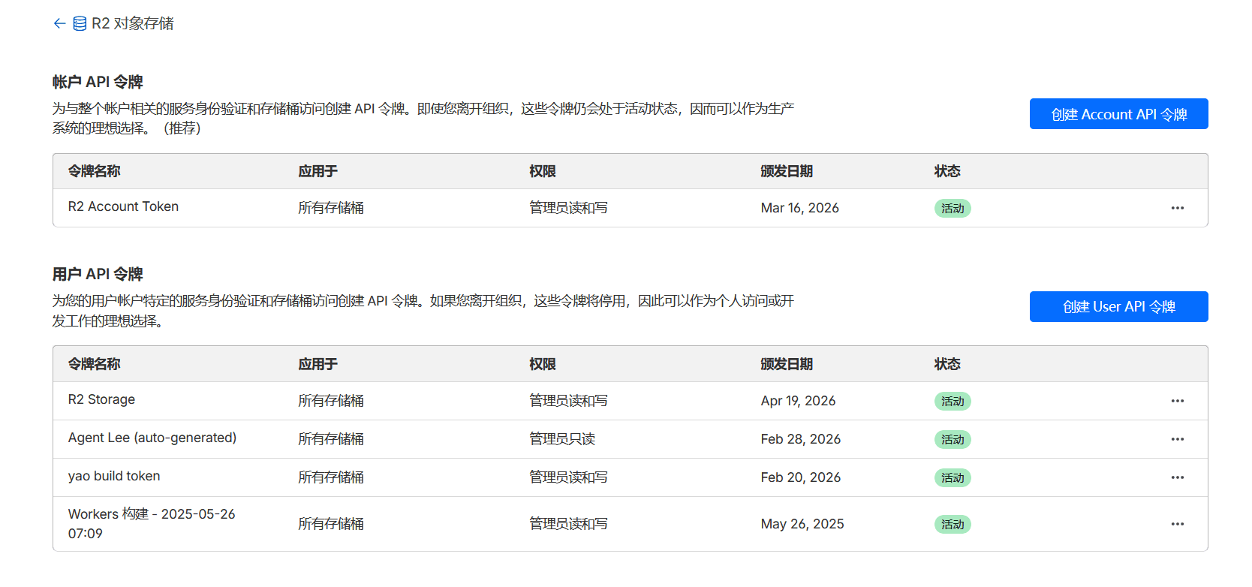Click May 26, 2025 issue date
The height and width of the screenshot is (587, 1252).
[x=802, y=524]
